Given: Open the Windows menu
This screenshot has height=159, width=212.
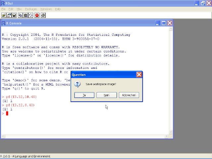Looking at the screenshot, I should [46, 9].
